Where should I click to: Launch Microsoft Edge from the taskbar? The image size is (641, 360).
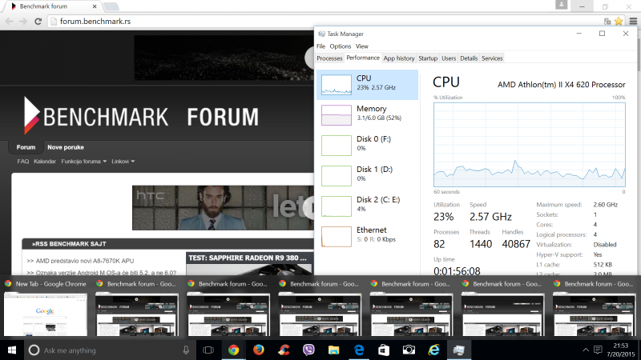point(359,350)
